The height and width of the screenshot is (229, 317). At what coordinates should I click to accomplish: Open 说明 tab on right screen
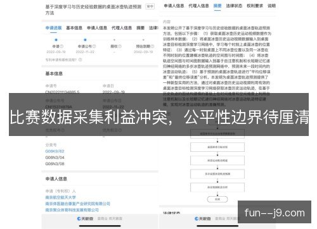271,6
